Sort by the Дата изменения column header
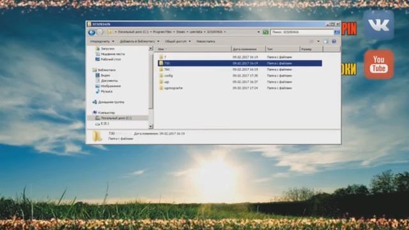Screen dimensions: 409x230 click(249, 49)
